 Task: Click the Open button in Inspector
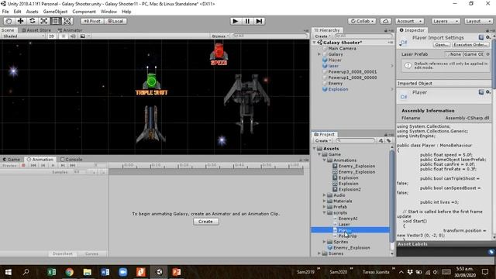click(x=442, y=45)
